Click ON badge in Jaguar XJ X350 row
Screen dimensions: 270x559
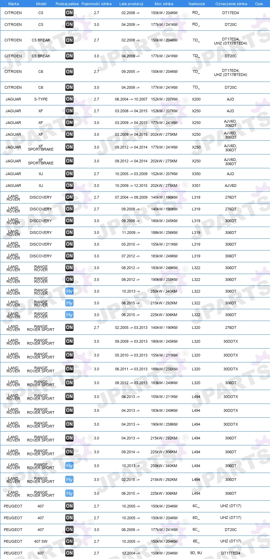[x=69, y=174]
